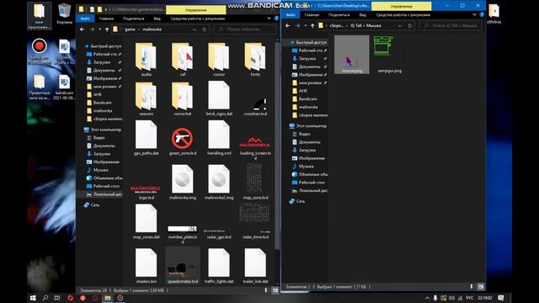
Task: Open the cursor folder
Action: (x=219, y=59)
